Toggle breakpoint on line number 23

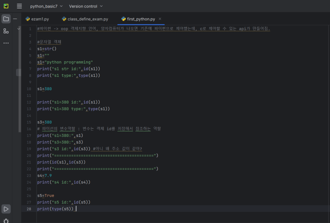[x=29, y=175]
